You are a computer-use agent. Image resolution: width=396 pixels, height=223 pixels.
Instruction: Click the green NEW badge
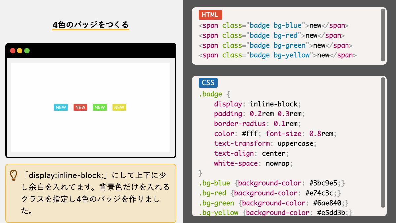click(100, 107)
